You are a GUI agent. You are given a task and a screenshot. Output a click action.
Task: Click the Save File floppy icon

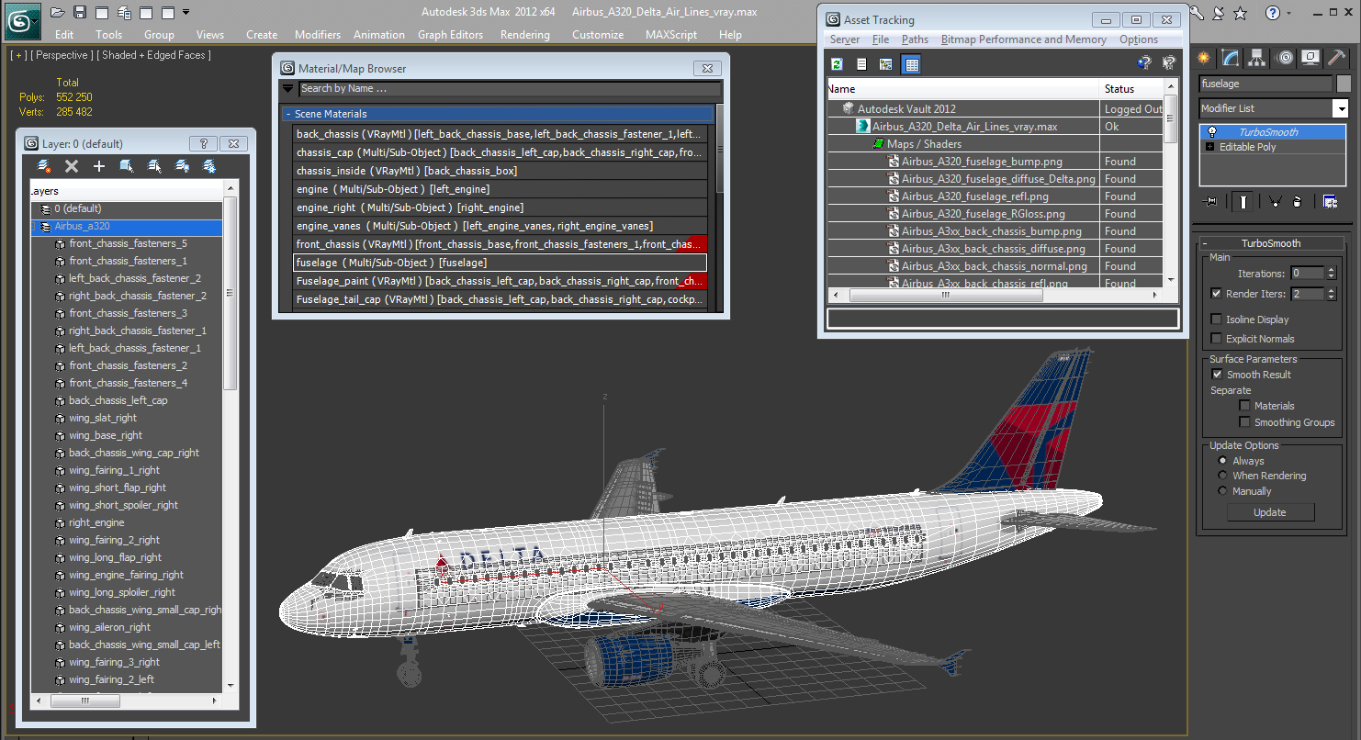coord(80,12)
